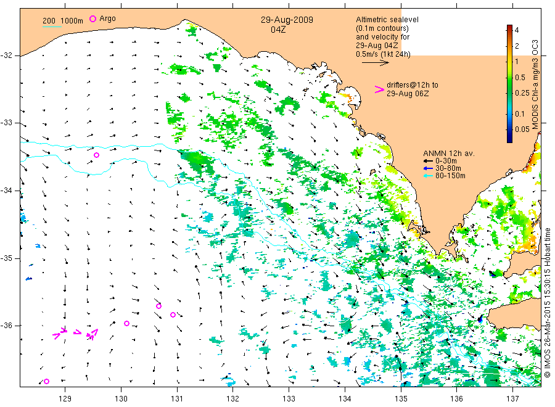Click the latitude label -32
555x407 pixels.
(x=6, y=55)
